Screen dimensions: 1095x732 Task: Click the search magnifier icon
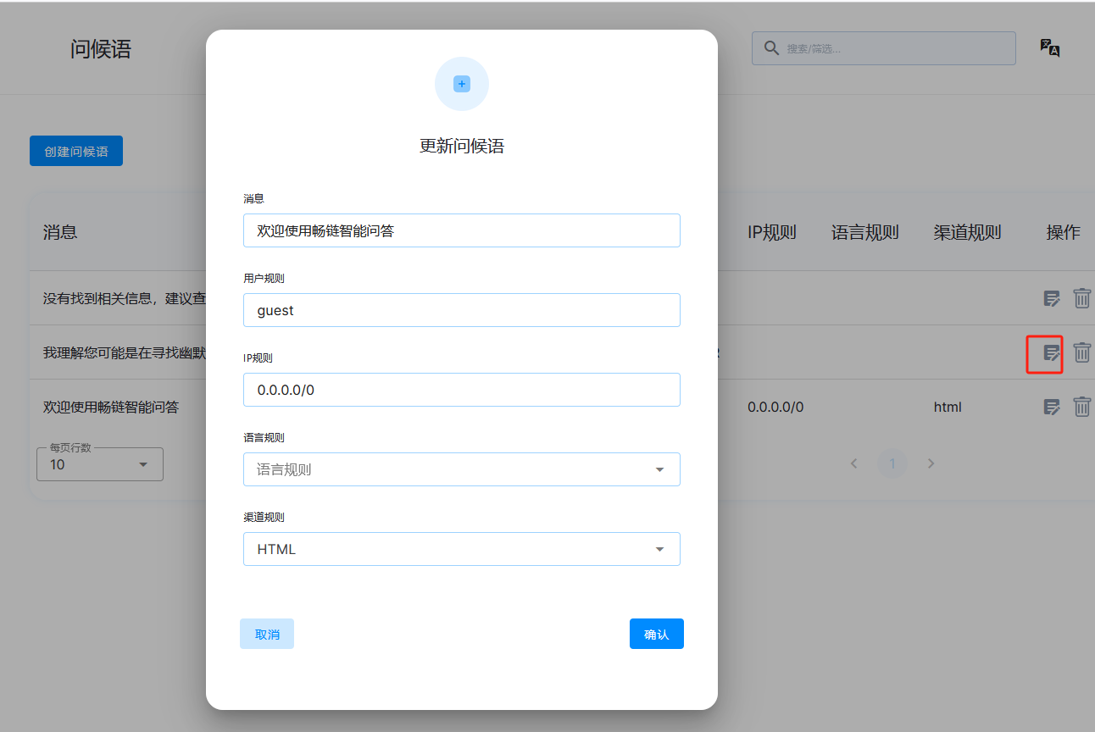point(771,48)
